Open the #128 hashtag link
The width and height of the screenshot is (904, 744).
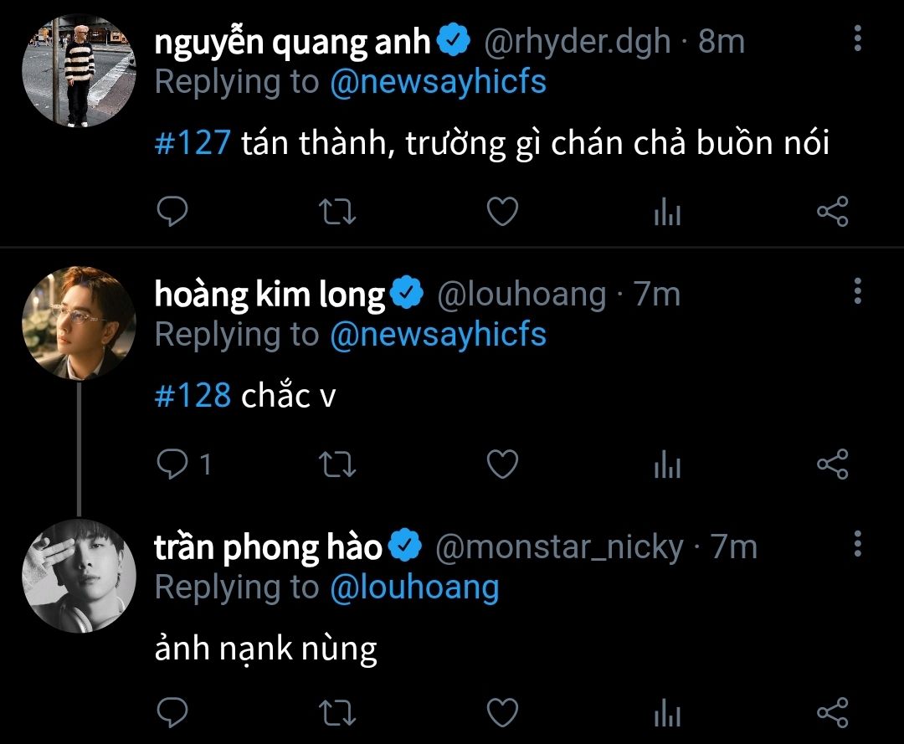tap(193, 395)
